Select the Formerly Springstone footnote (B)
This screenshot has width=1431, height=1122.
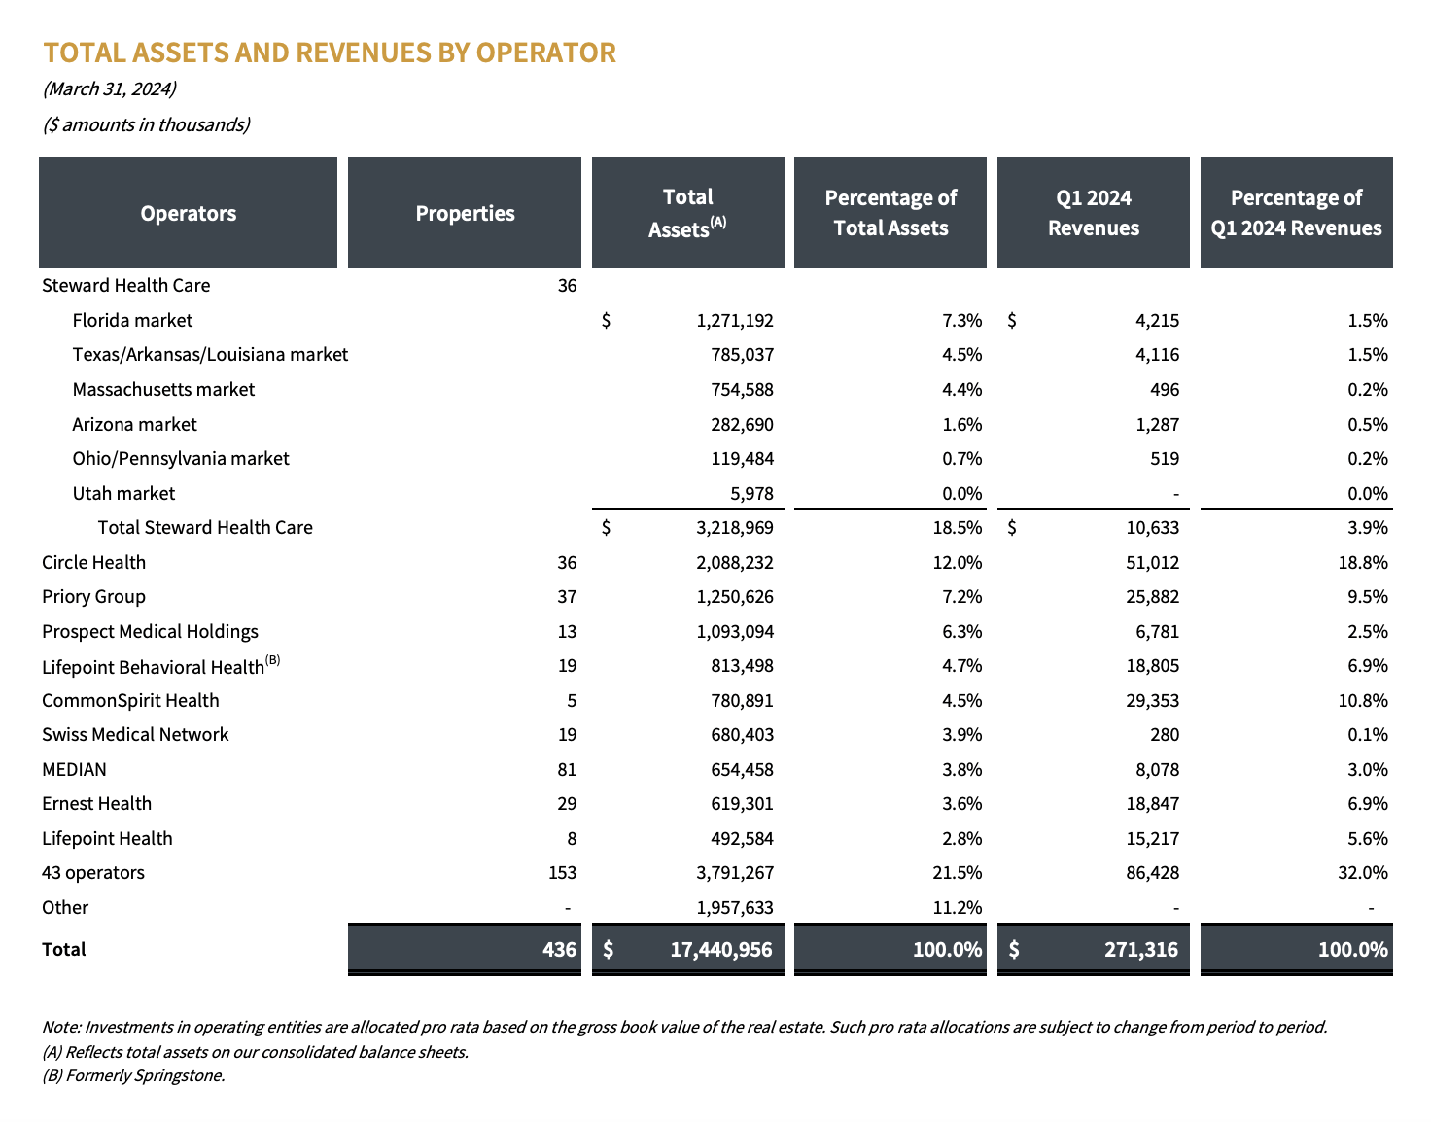pyautogui.click(x=134, y=1075)
